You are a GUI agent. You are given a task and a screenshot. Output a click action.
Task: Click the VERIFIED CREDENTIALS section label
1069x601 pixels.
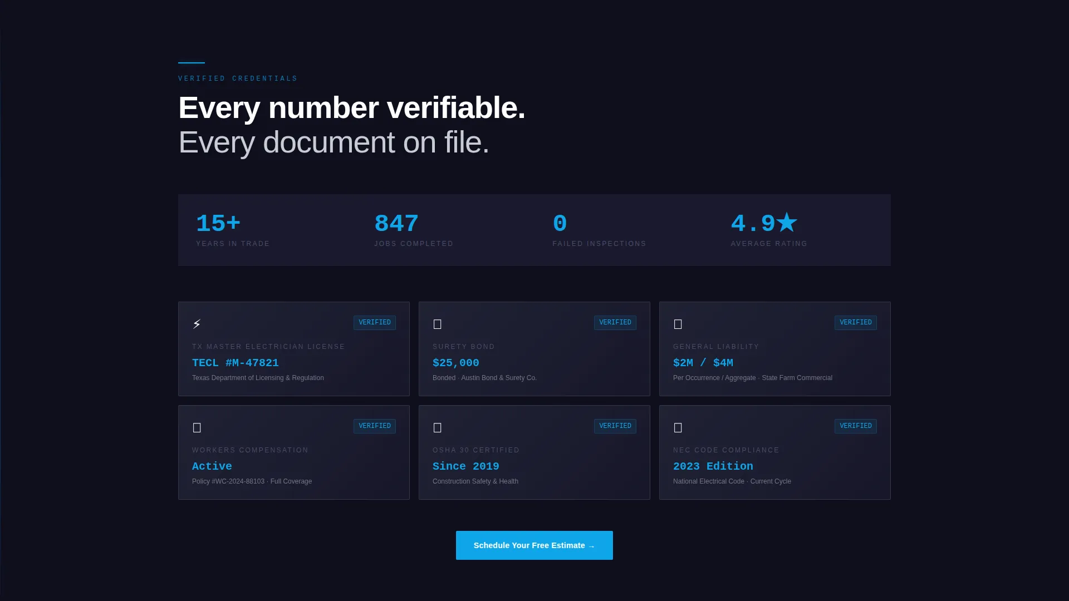(x=238, y=78)
